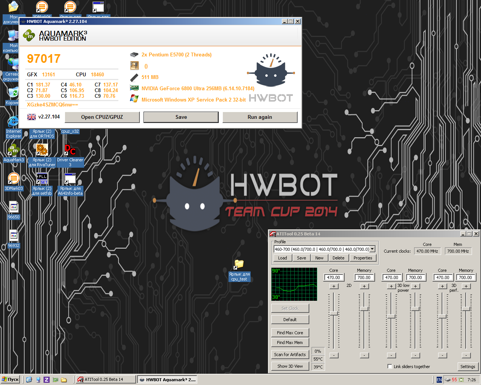Open the ORTHOS shortcut on desktop
The height and width of the screenshot is (385, 481).
[42, 134]
